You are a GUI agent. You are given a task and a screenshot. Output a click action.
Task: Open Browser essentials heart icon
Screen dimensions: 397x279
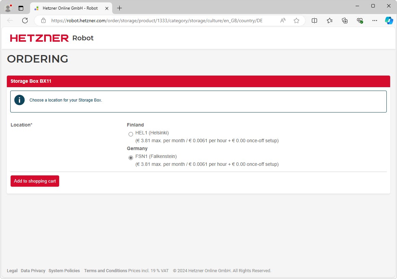coord(360,21)
